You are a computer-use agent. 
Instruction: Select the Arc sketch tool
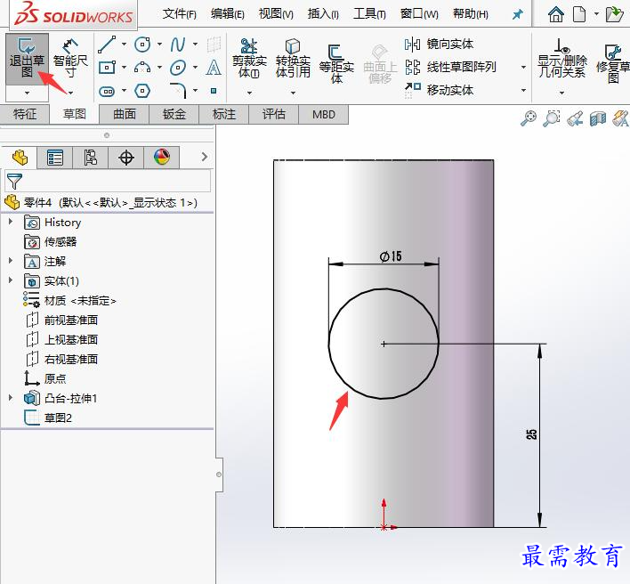pyautogui.click(x=142, y=68)
